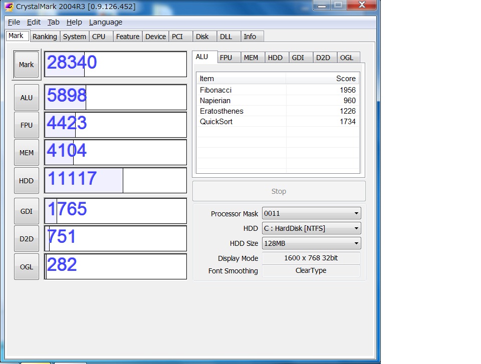Open the Language menu
Viewport: 481px width, 364px height.
click(x=106, y=22)
